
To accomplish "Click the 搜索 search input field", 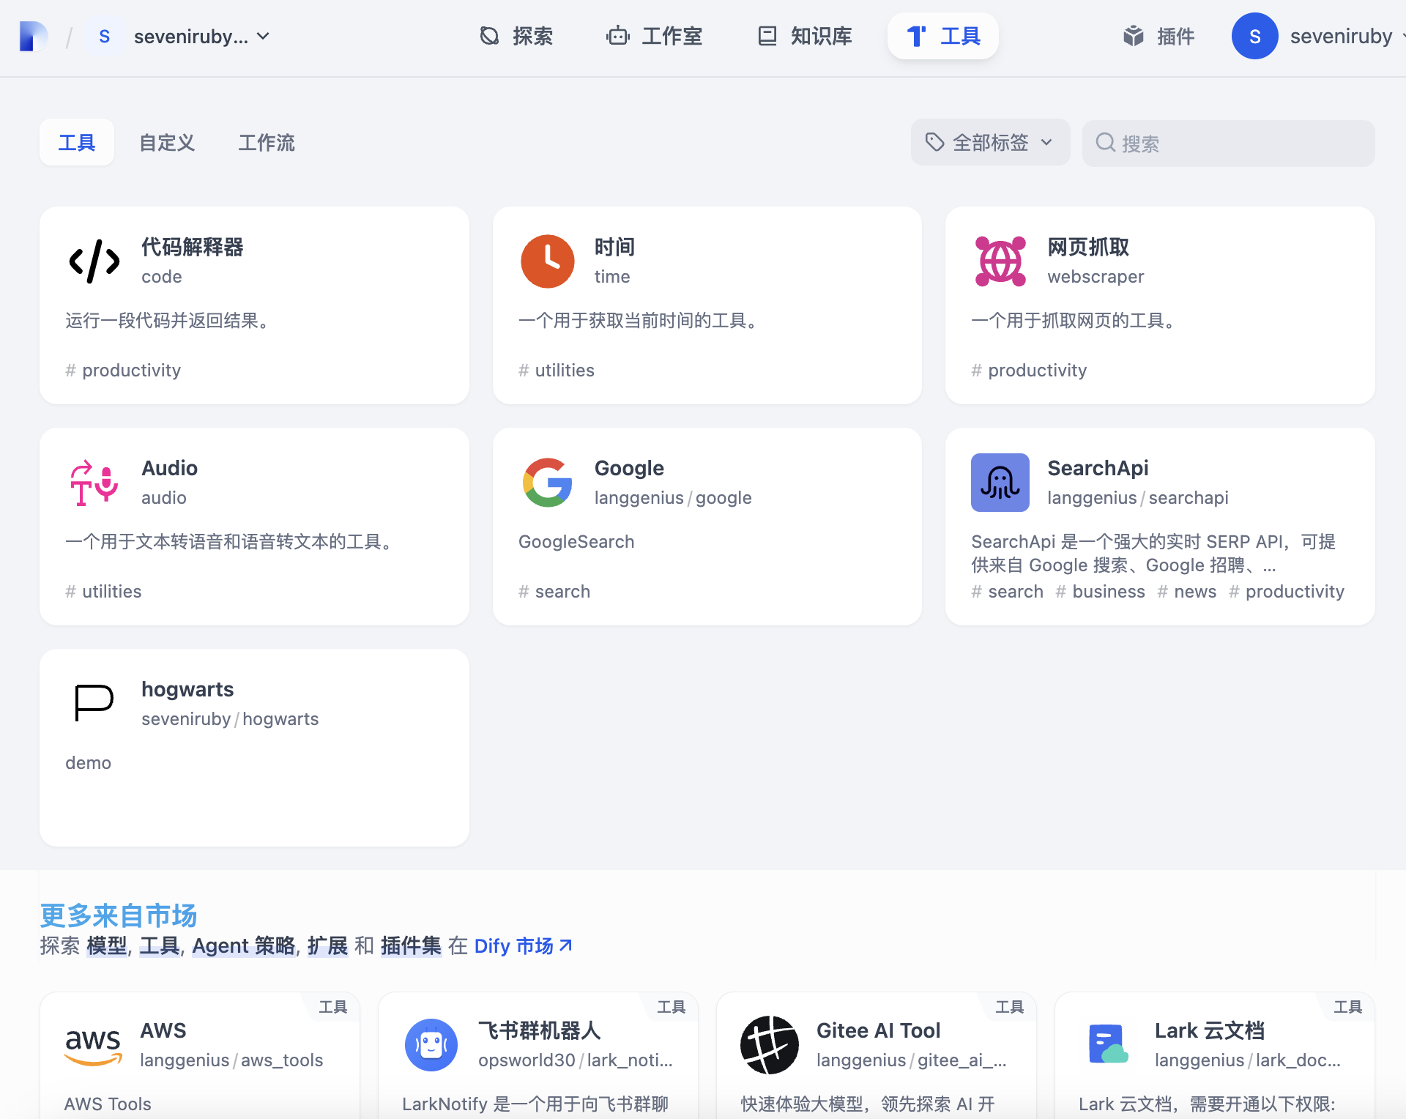I will [1238, 144].
